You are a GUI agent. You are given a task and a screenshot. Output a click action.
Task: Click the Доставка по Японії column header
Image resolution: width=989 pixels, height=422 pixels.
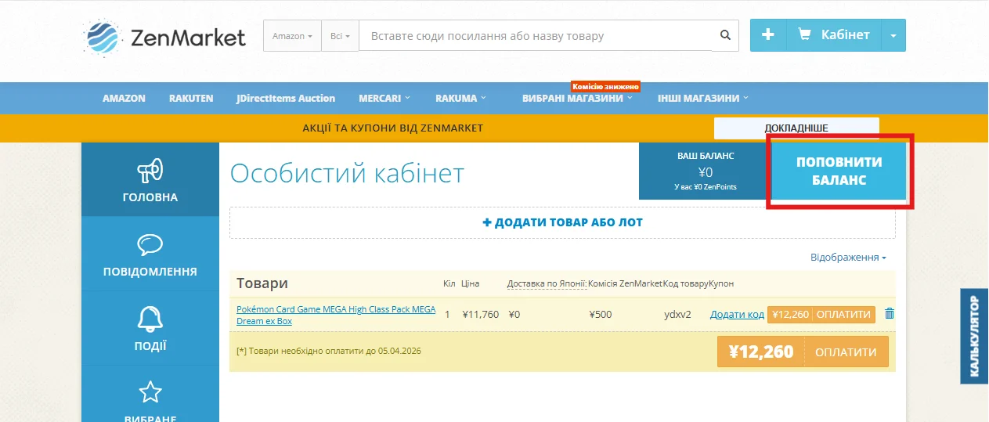[547, 283]
